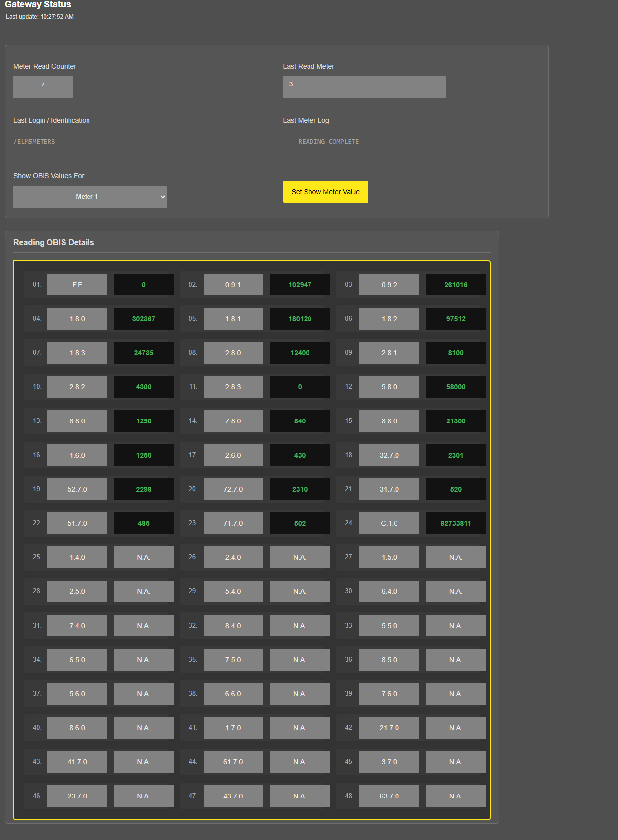618x840 pixels.
Task: Click the value 0 beside 2.8.3
Action: [x=300, y=387]
